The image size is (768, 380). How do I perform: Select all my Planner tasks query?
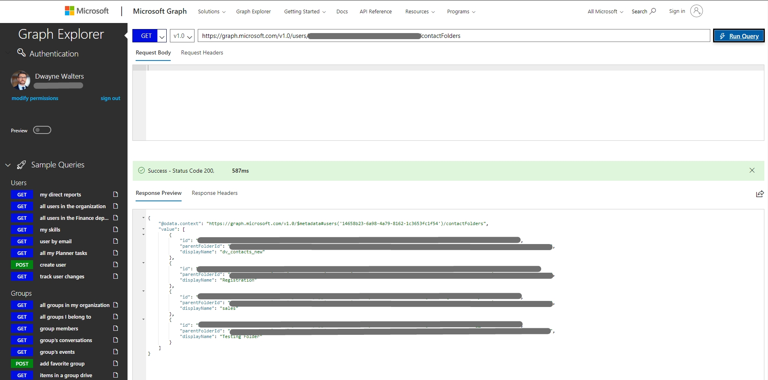63,253
